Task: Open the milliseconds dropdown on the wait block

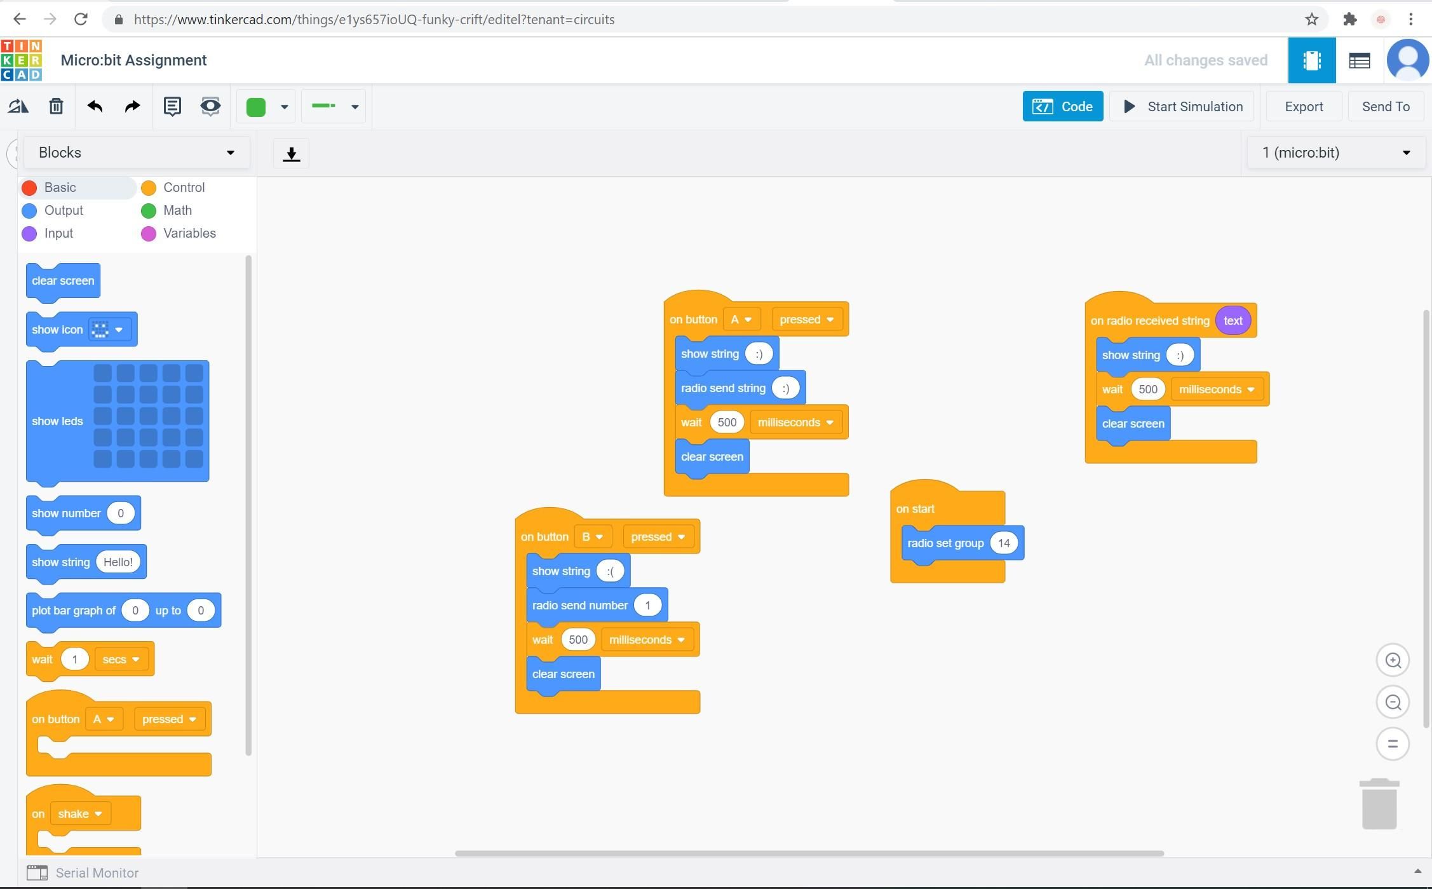Action: pos(796,422)
